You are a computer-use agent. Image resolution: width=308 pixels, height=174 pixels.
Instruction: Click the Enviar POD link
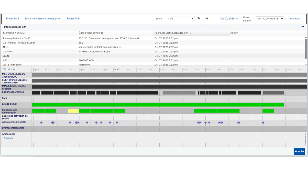point(73,19)
